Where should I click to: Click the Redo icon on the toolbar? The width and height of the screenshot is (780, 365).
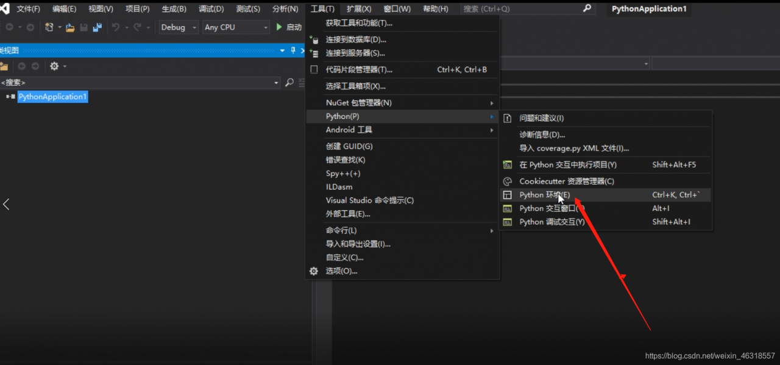click(x=137, y=27)
